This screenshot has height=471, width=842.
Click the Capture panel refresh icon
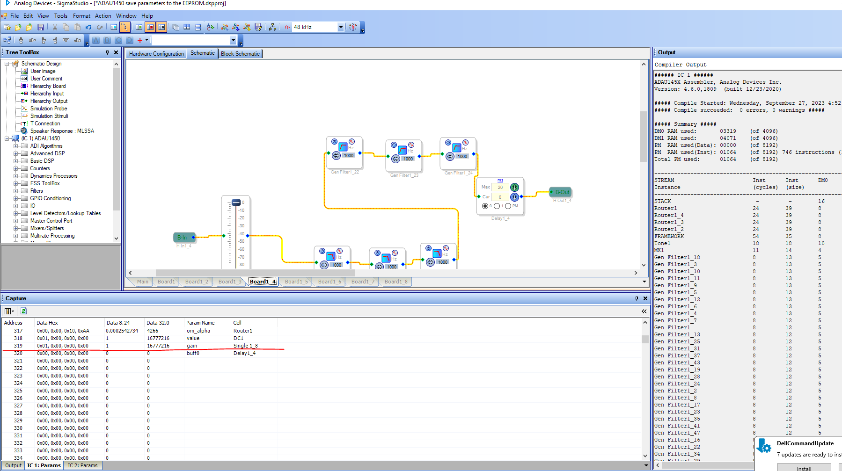[23, 311]
